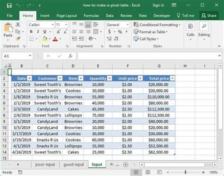
Task: Select the good-input sheet tab
Action: pos(74,165)
